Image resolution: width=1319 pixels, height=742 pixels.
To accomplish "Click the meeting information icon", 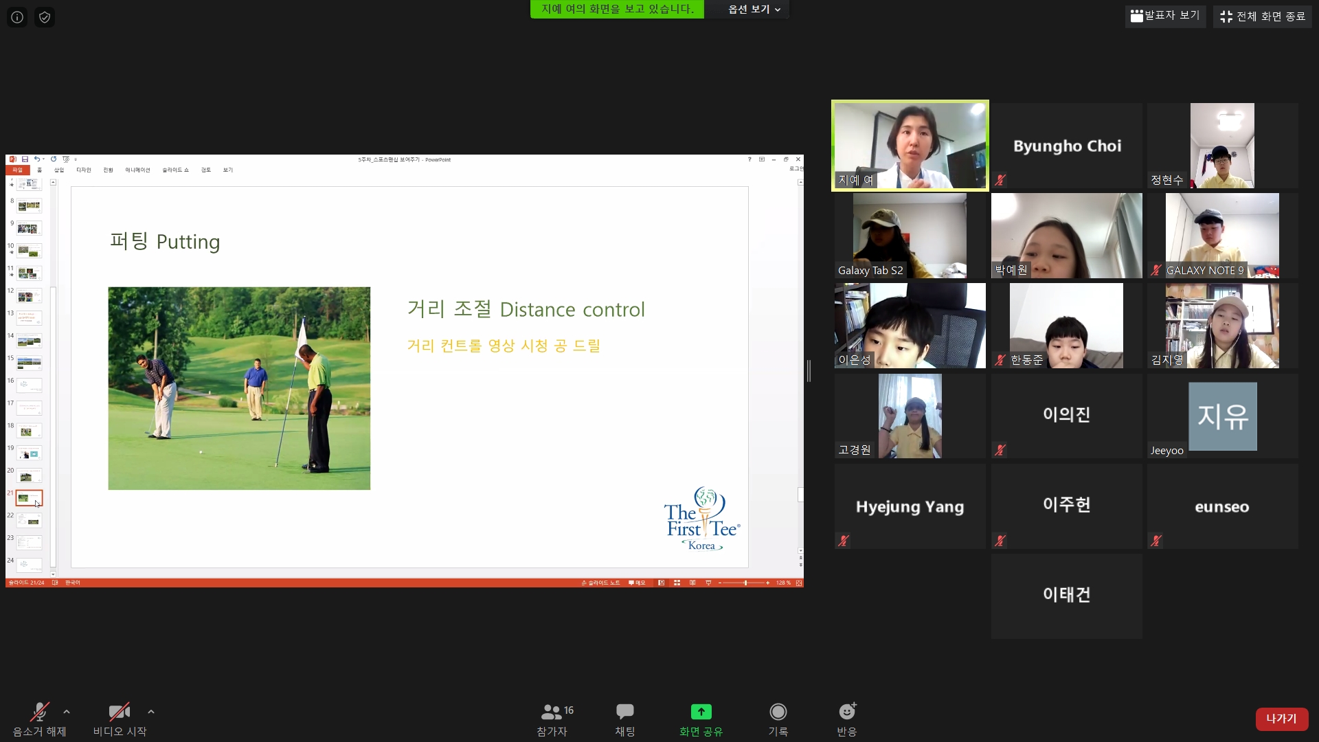I will click(x=17, y=17).
